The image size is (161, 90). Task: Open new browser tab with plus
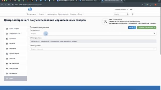click(x=125, y=1)
